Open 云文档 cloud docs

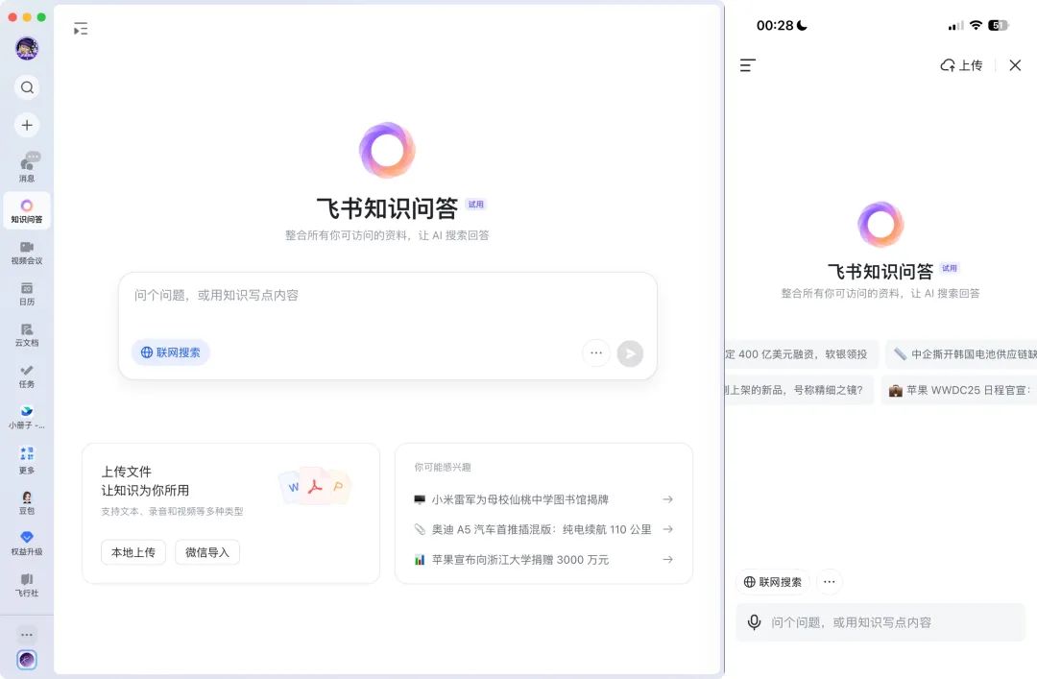tap(27, 334)
